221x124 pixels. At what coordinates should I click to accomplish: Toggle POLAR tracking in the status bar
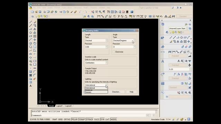(75, 120)
